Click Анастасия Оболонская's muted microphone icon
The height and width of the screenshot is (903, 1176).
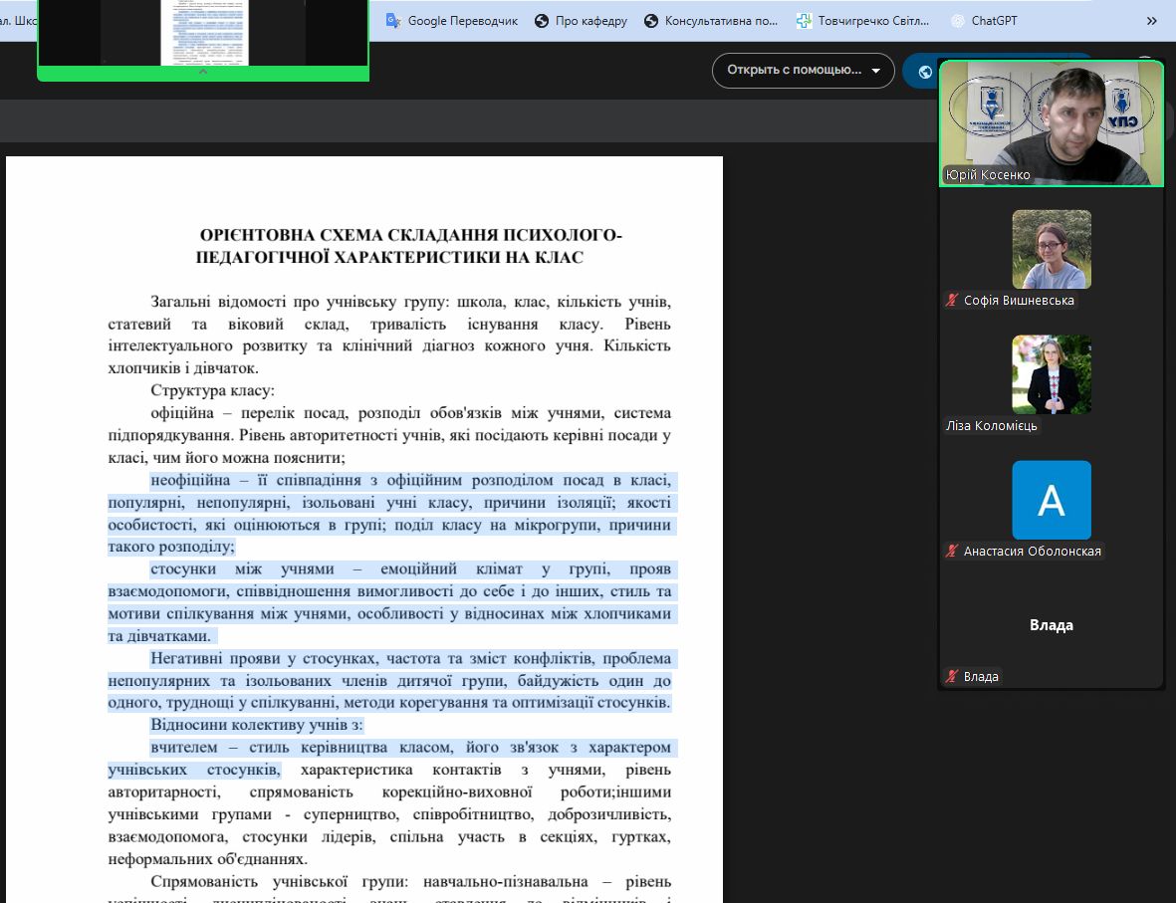click(952, 552)
